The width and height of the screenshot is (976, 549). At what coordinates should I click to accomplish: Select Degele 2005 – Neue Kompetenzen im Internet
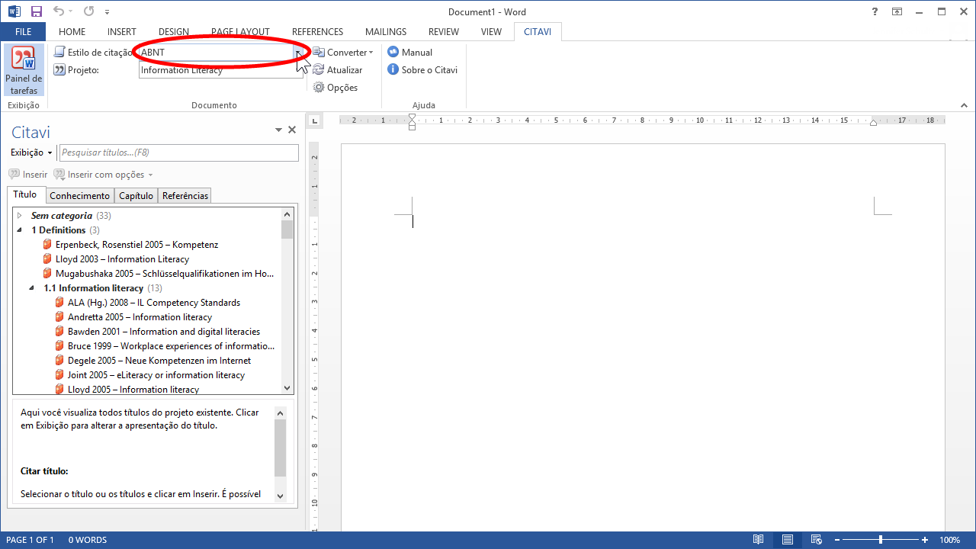click(159, 361)
